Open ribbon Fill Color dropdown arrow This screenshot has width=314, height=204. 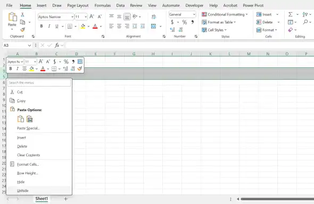88,27
